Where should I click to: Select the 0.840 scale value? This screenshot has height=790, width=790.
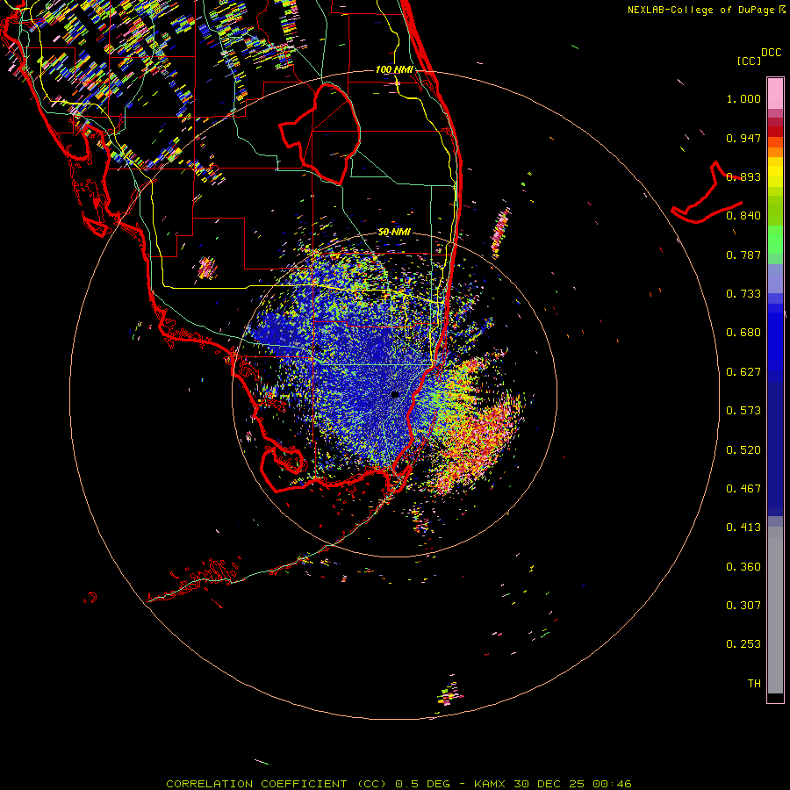tap(743, 216)
